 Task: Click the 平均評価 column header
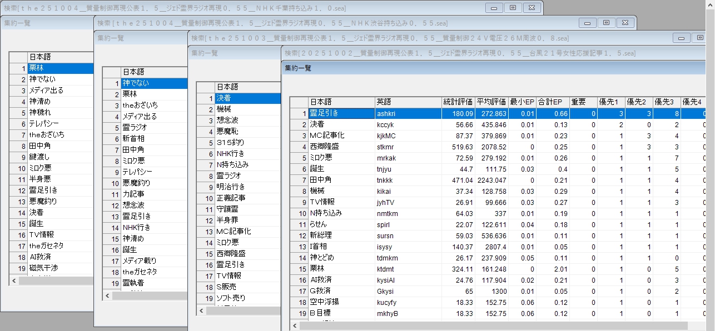coord(491,102)
